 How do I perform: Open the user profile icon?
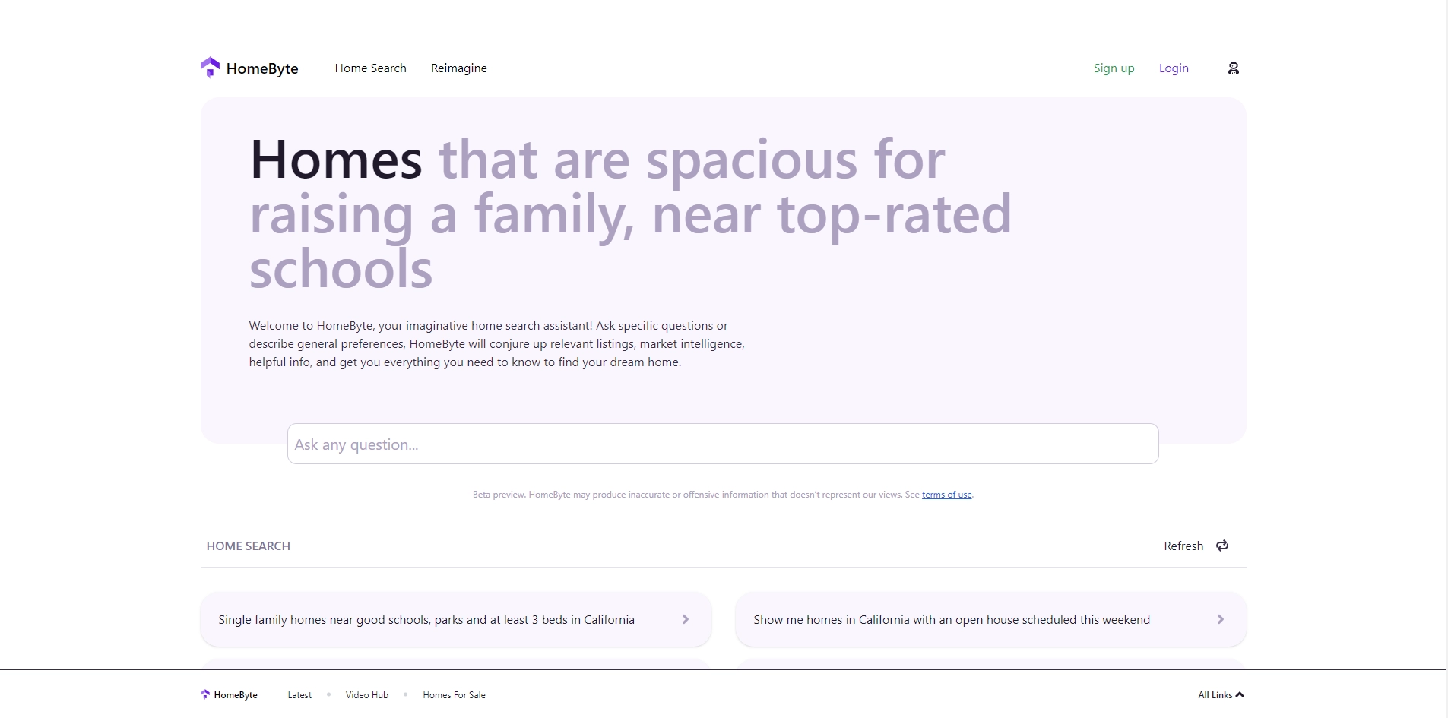pos(1233,68)
